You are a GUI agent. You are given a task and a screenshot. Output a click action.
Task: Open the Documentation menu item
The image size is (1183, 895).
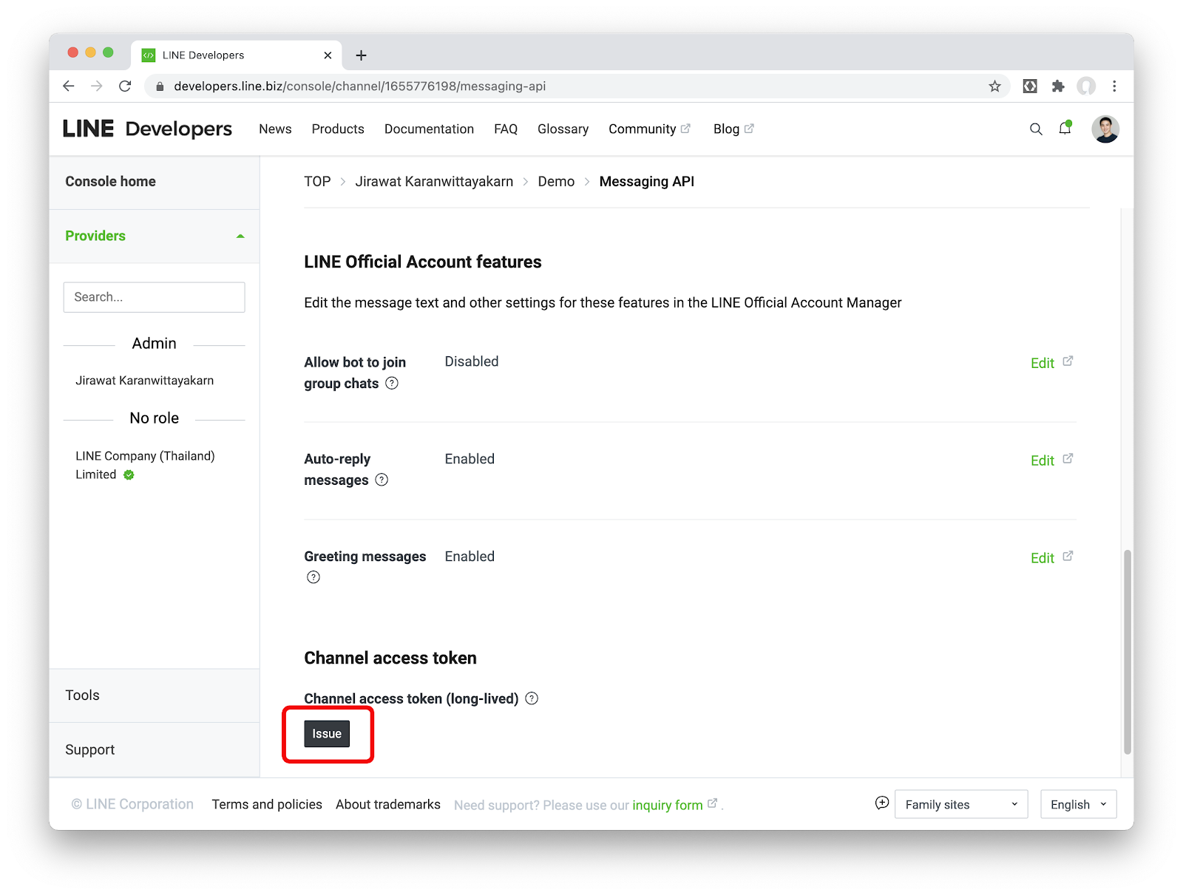coord(429,129)
